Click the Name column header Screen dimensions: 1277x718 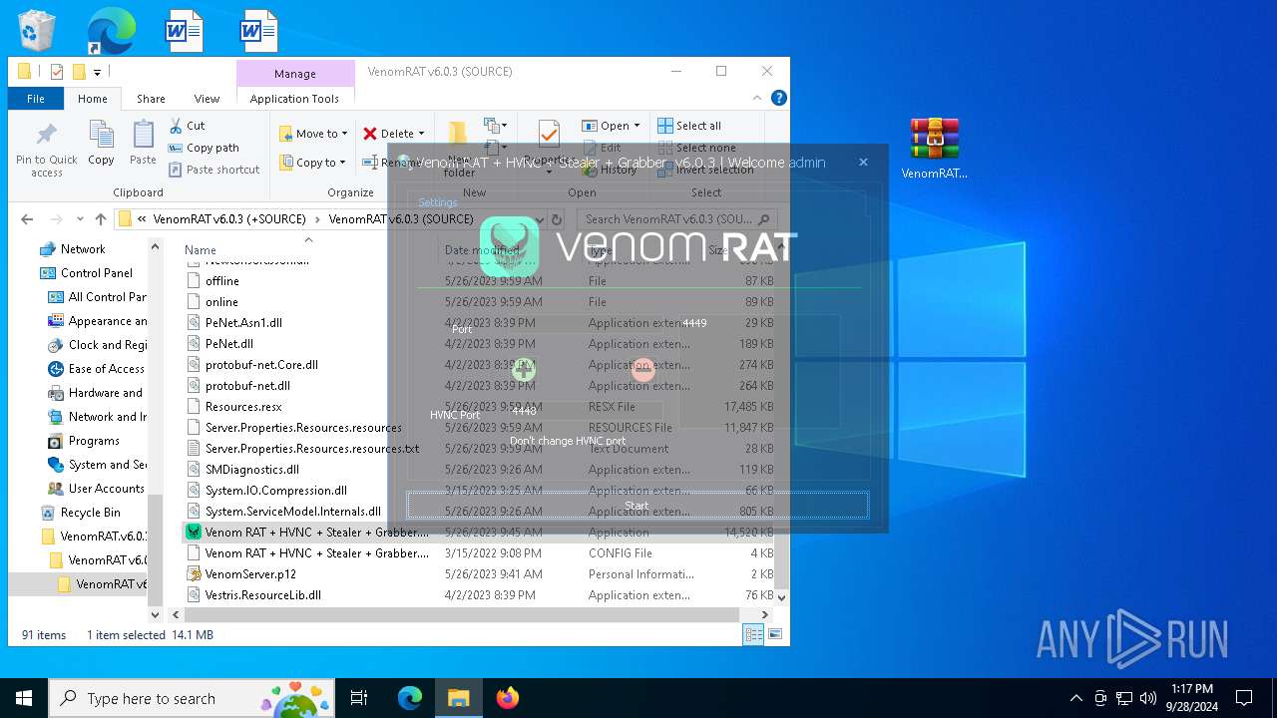(x=201, y=250)
